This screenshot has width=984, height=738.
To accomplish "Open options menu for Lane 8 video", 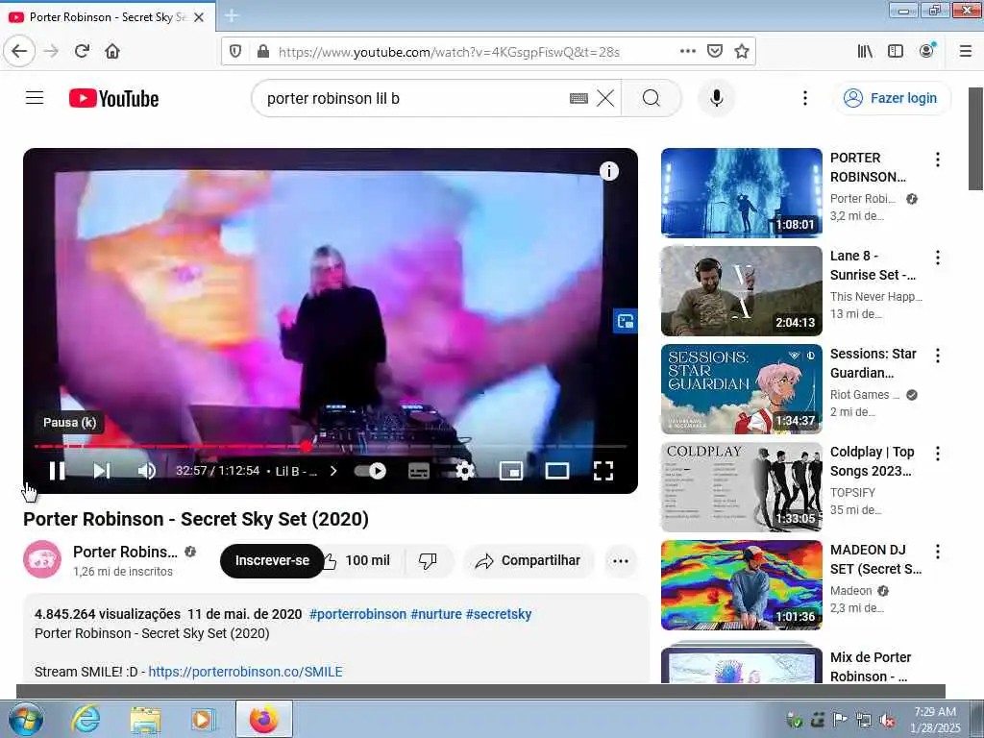I will click(x=938, y=258).
